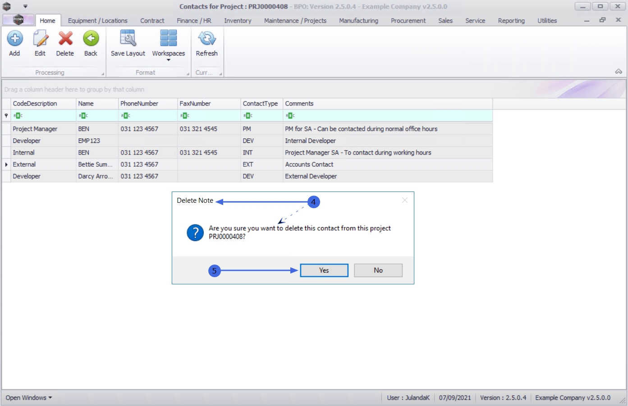The width and height of the screenshot is (628, 406).
Task: Click the group-by panel above the grid
Action: click(314, 89)
